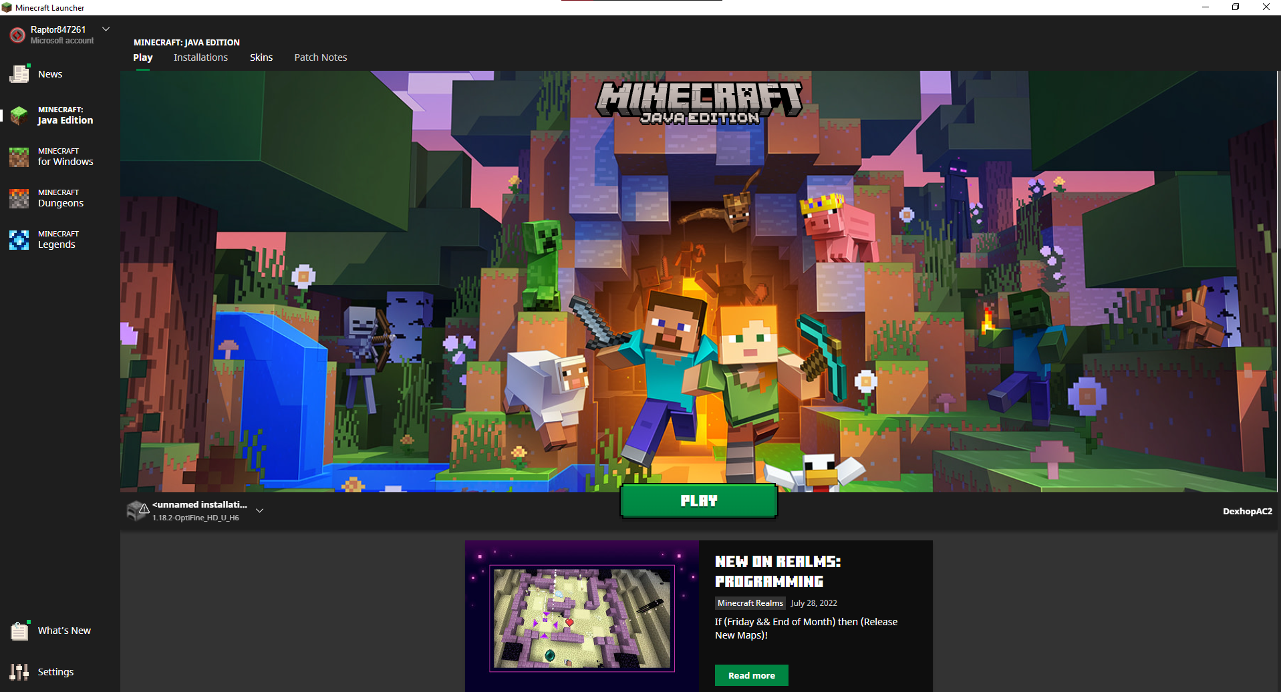Restore down the Minecraft Launcher window
The width and height of the screenshot is (1281, 692).
click(1236, 7)
